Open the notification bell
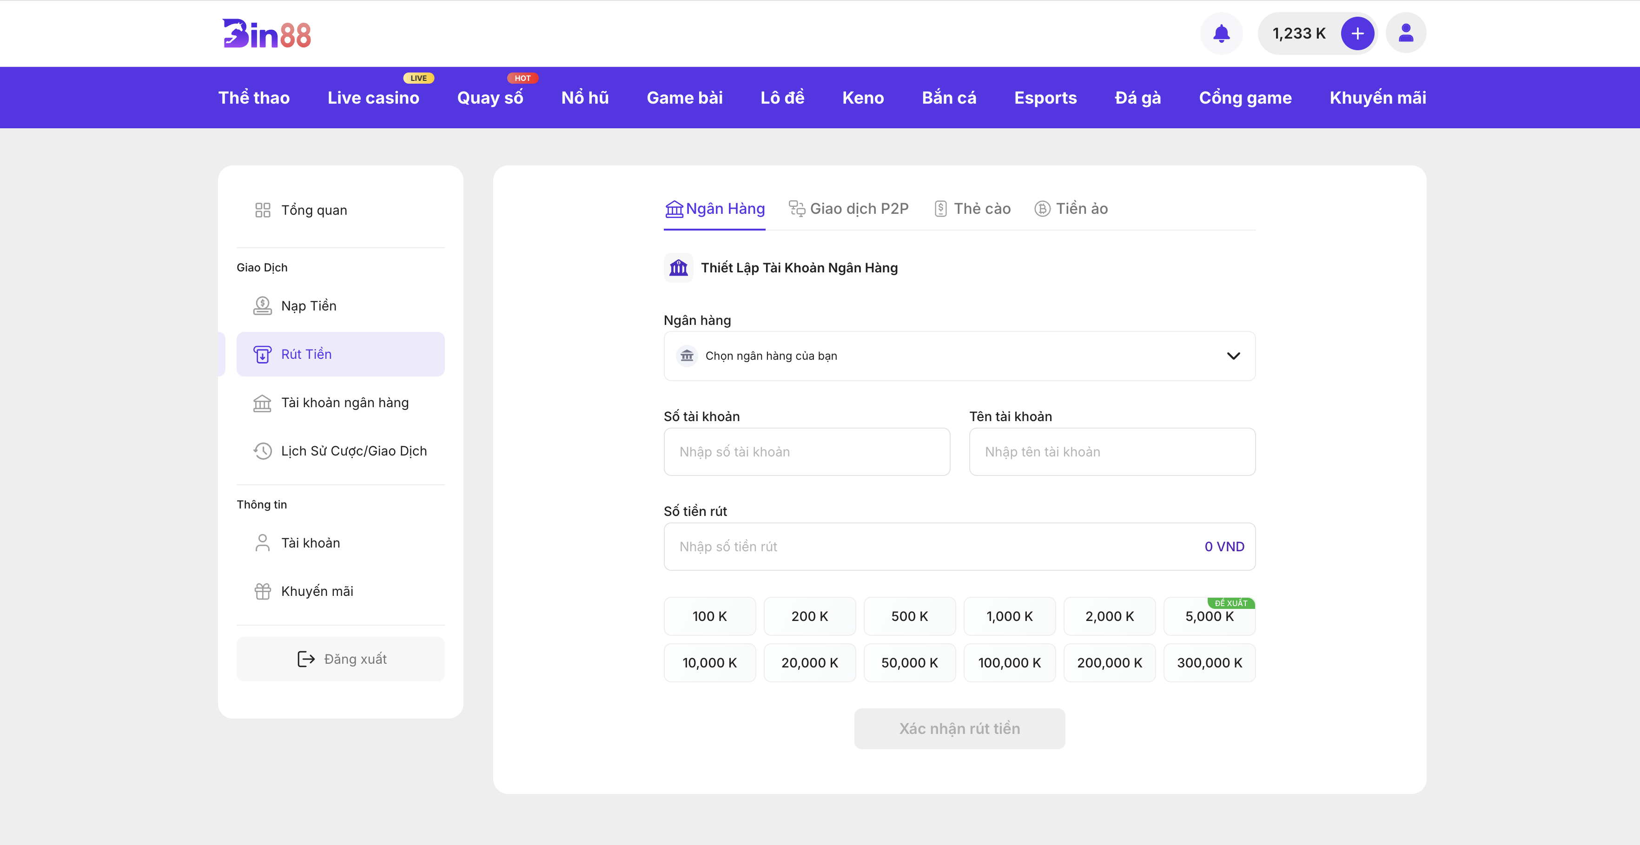1640x845 pixels. pyautogui.click(x=1221, y=33)
